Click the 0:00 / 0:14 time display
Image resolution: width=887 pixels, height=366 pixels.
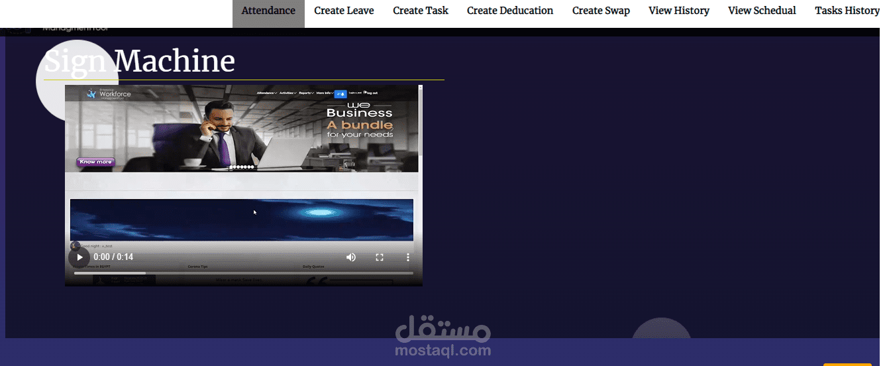(113, 257)
